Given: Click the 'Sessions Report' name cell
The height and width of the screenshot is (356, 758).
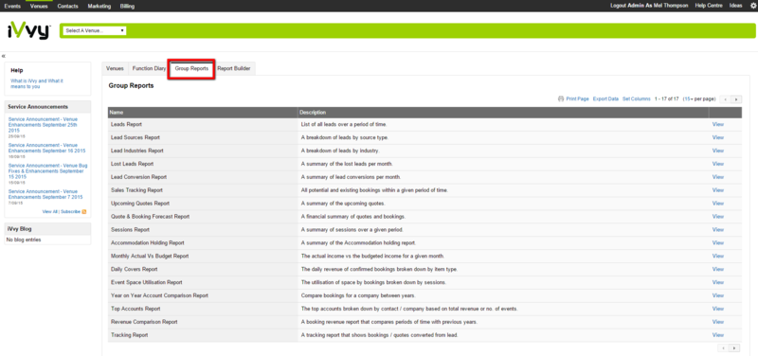Looking at the screenshot, I should pyautogui.click(x=203, y=229).
